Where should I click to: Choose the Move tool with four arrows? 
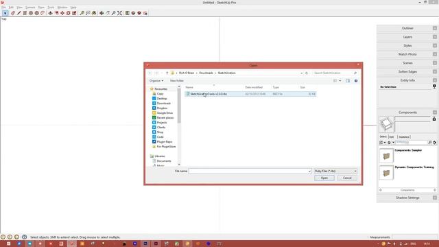tap(62, 13)
